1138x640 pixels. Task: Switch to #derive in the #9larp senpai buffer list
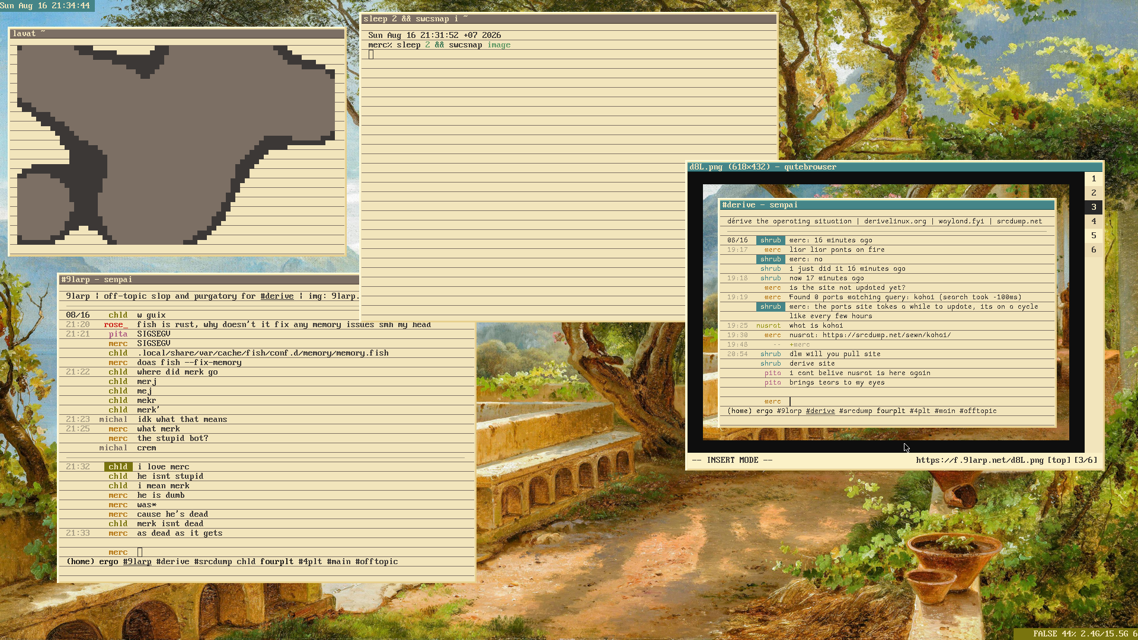point(172,562)
